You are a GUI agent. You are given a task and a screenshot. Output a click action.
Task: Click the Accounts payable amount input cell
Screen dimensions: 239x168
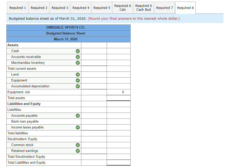[94, 116]
